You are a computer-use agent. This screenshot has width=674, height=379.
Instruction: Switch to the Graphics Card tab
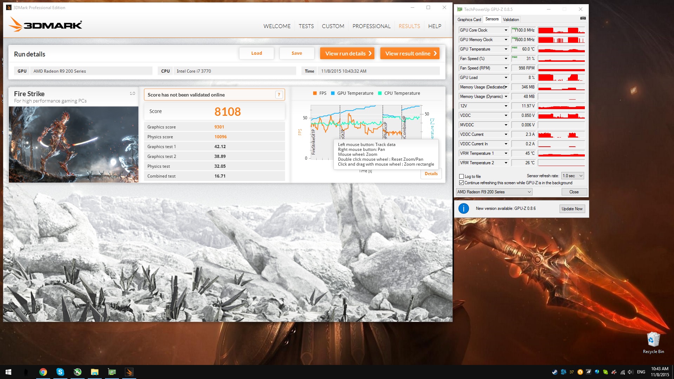pyautogui.click(x=469, y=20)
